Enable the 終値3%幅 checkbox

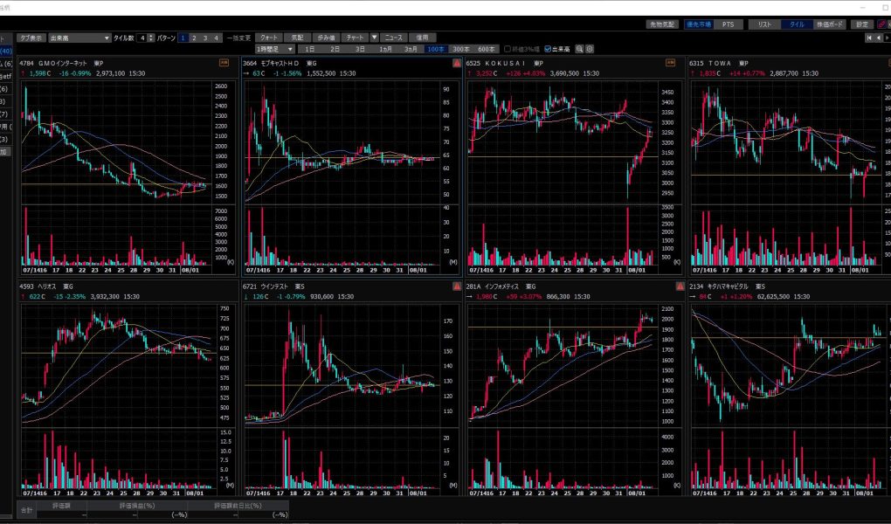click(507, 49)
